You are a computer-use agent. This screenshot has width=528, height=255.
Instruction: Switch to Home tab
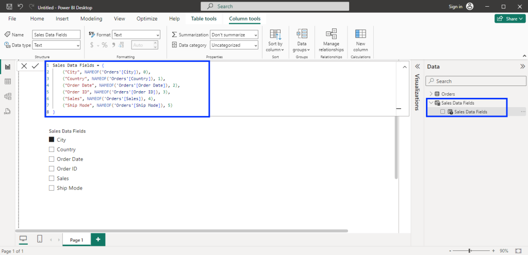(37, 19)
